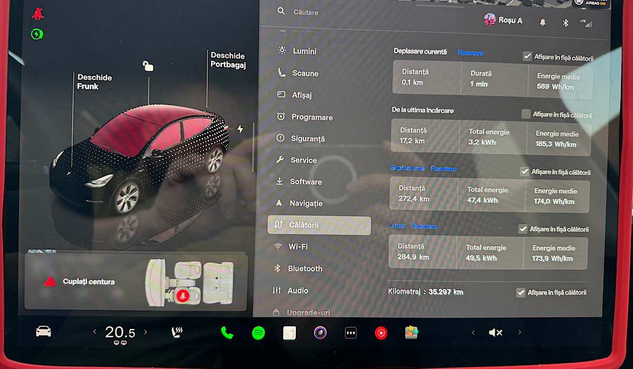Tap the car controls icon
Screen dimensions: 633x369
coord(43,332)
